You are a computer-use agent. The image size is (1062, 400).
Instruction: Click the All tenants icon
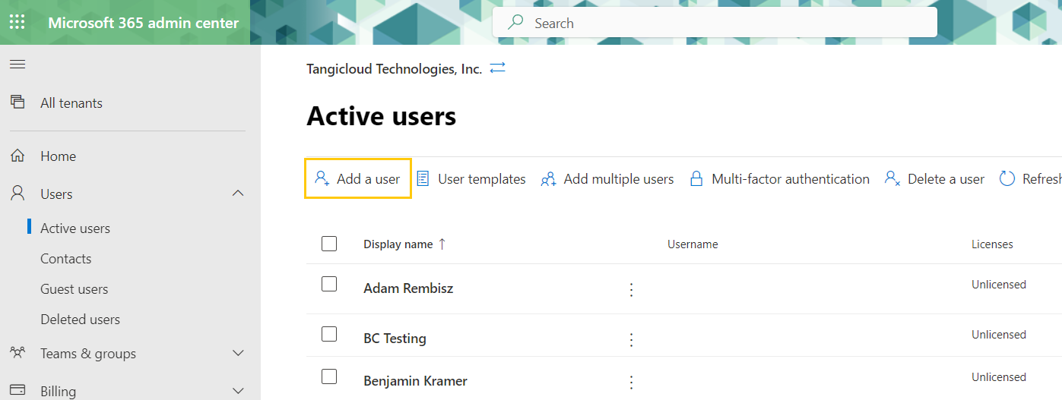tap(17, 102)
